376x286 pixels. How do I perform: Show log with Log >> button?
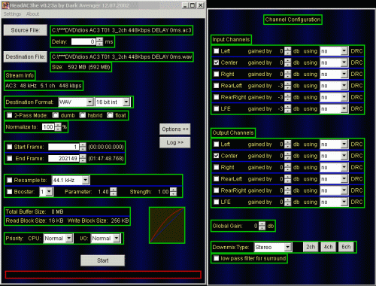(174, 142)
